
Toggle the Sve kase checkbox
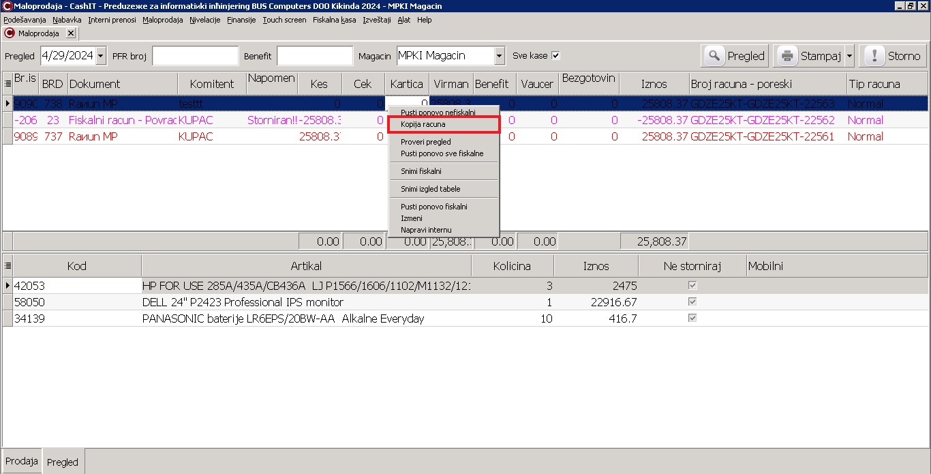pyautogui.click(x=555, y=56)
